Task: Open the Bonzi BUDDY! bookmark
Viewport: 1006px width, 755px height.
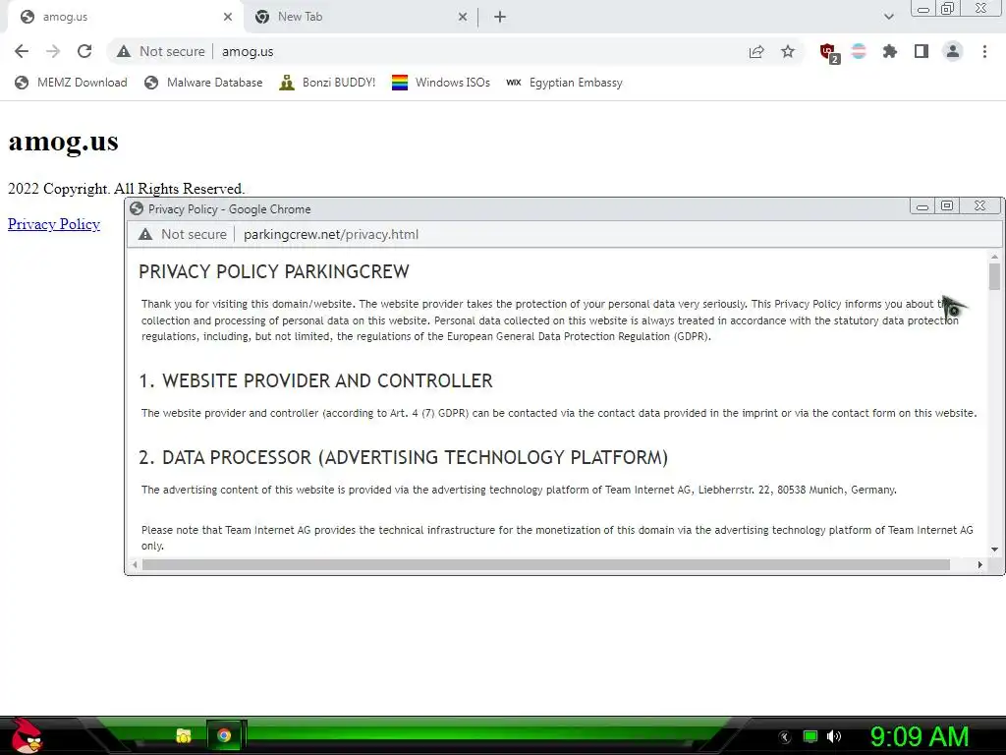Action: coord(327,83)
